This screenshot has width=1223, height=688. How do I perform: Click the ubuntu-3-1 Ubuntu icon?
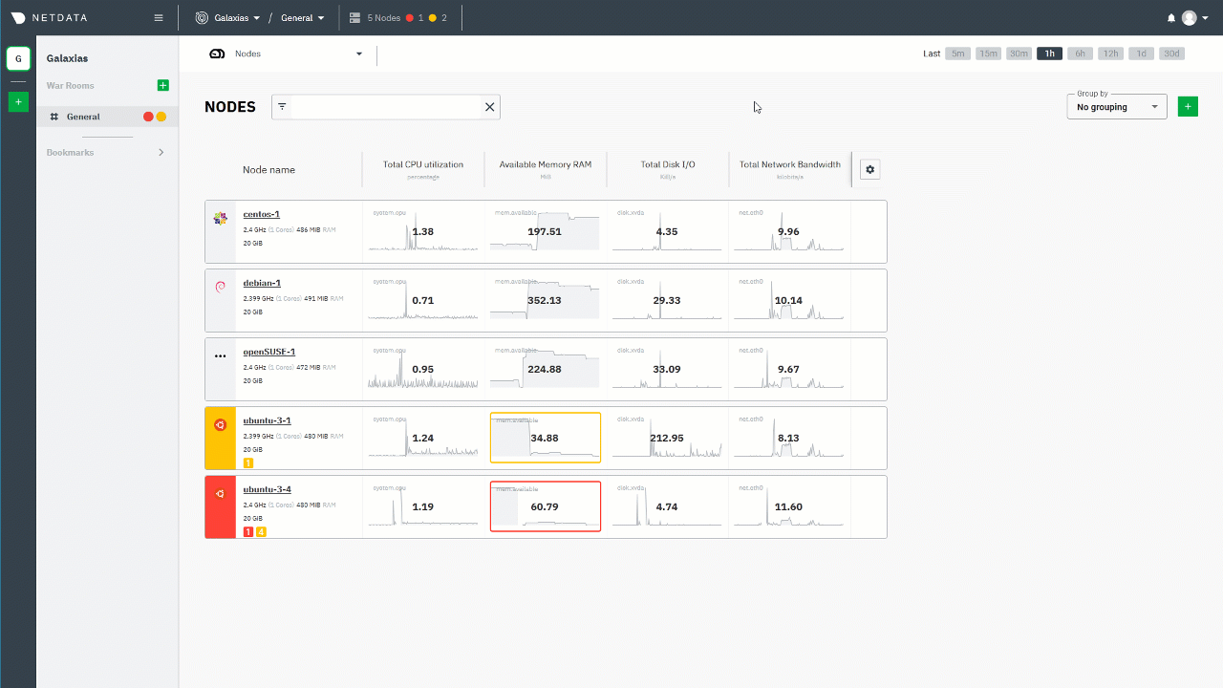pyautogui.click(x=221, y=424)
